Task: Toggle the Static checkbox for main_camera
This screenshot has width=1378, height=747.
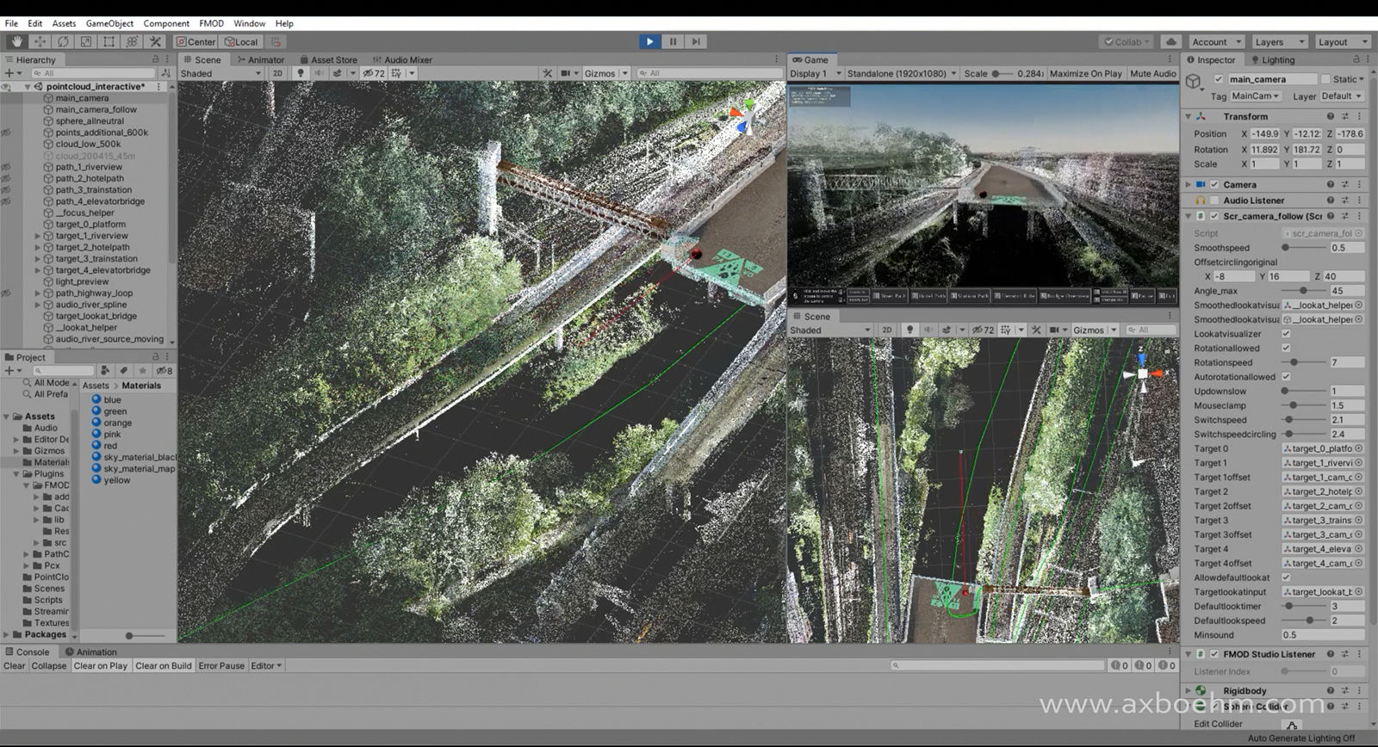Action: (x=1325, y=79)
